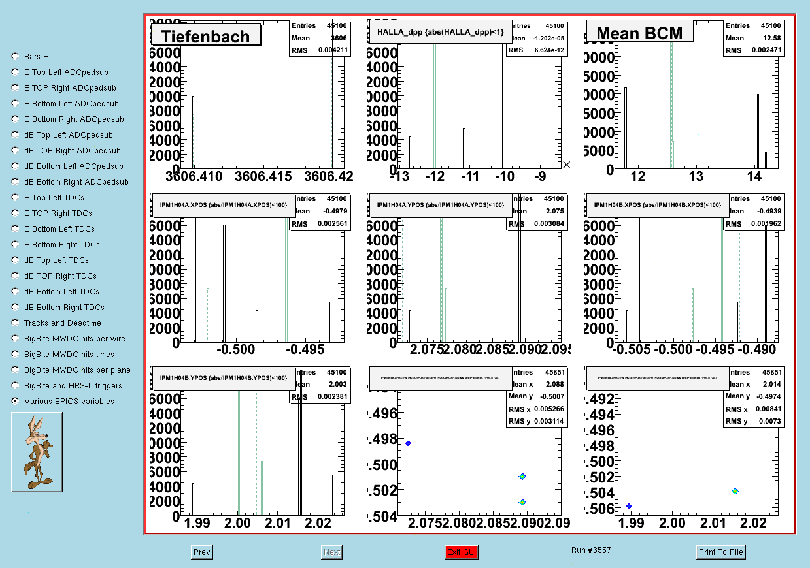Viewport: 810px width, 568px height.
Task: Select E TOP Right ADCpedsub option
Action: pos(15,88)
